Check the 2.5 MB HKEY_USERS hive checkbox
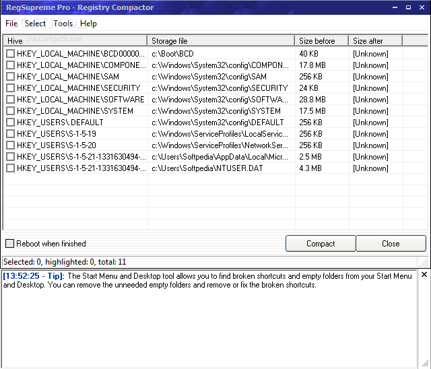431x369 pixels. tap(11, 157)
